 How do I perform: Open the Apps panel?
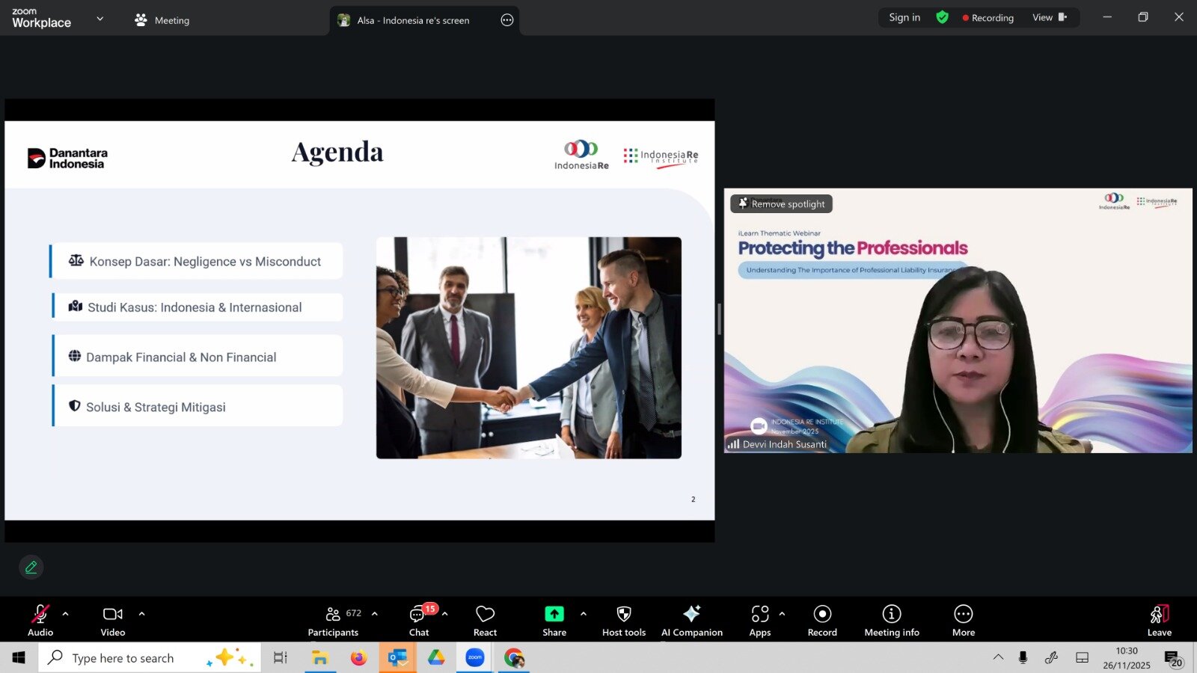tap(760, 621)
